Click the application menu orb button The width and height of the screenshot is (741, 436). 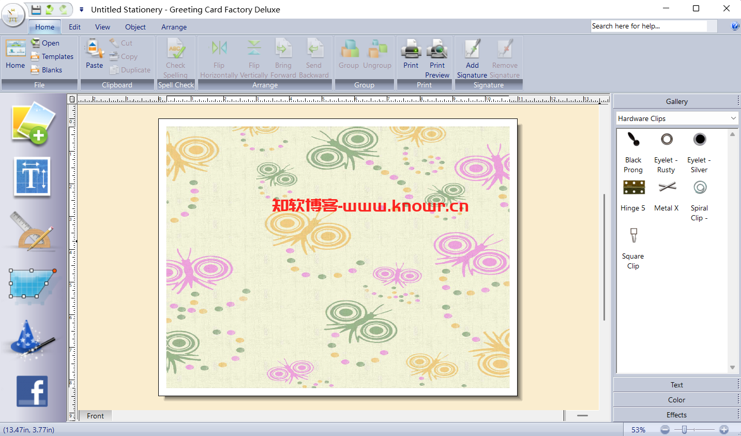[x=13, y=14]
